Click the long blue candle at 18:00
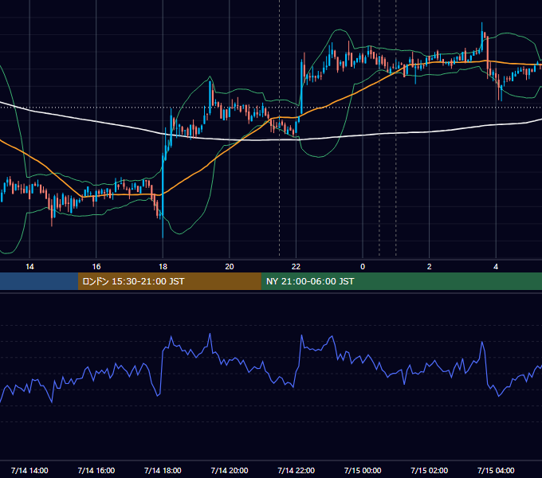542x478 pixels. [163, 196]
